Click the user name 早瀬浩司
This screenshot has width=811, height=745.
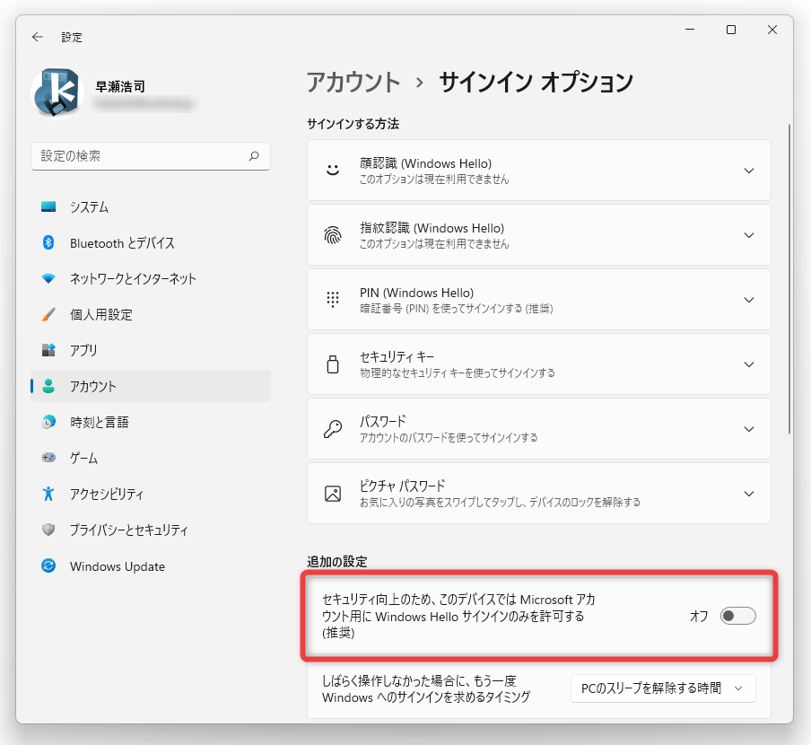coord(120,86)
